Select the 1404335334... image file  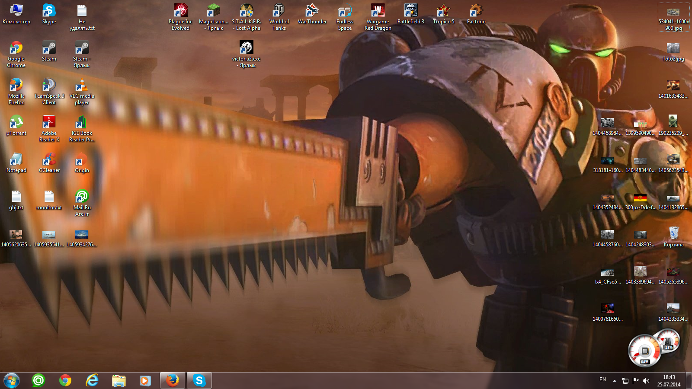(673, 311)
